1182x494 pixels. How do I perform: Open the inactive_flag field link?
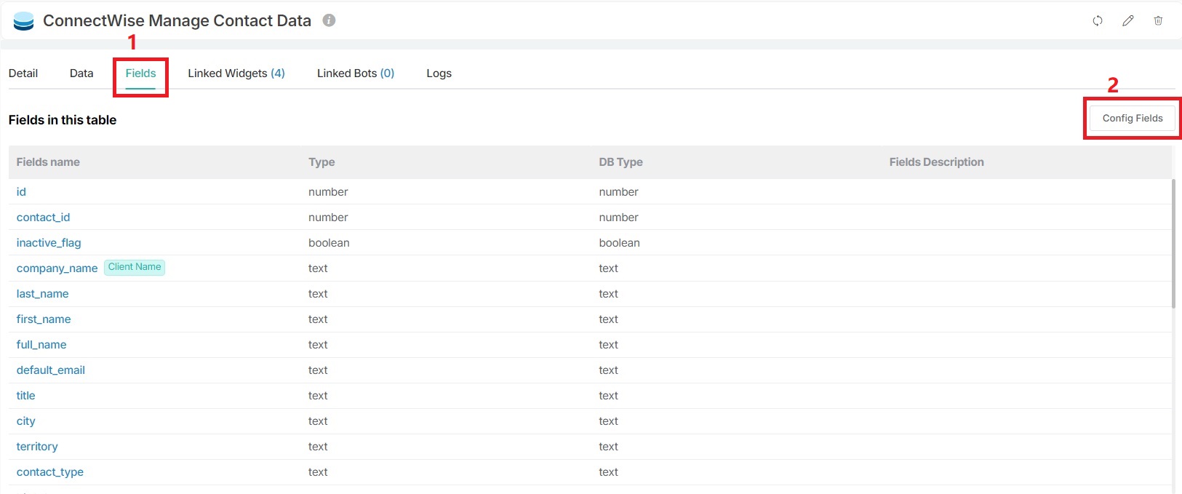[x=49, y=243]
